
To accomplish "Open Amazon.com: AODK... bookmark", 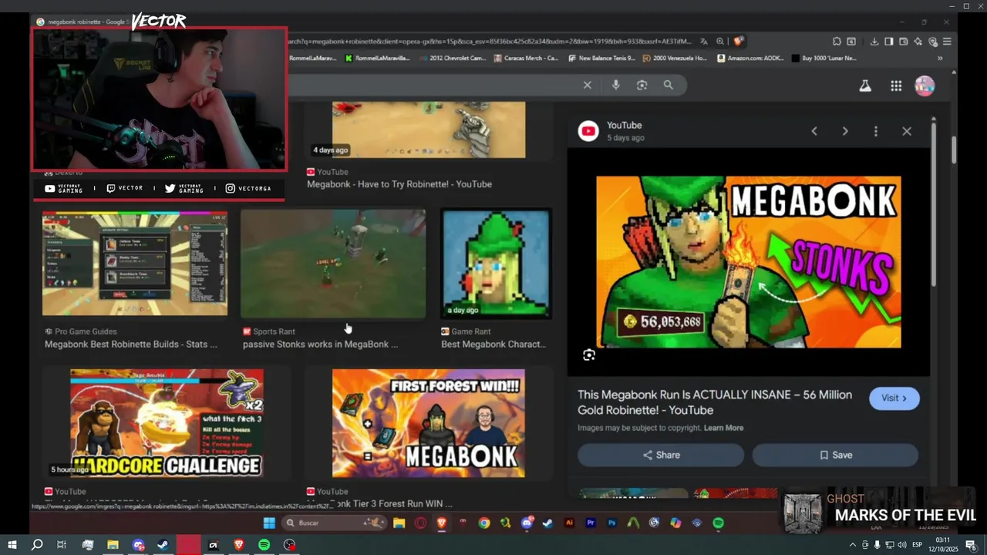I will coord(750,58).
